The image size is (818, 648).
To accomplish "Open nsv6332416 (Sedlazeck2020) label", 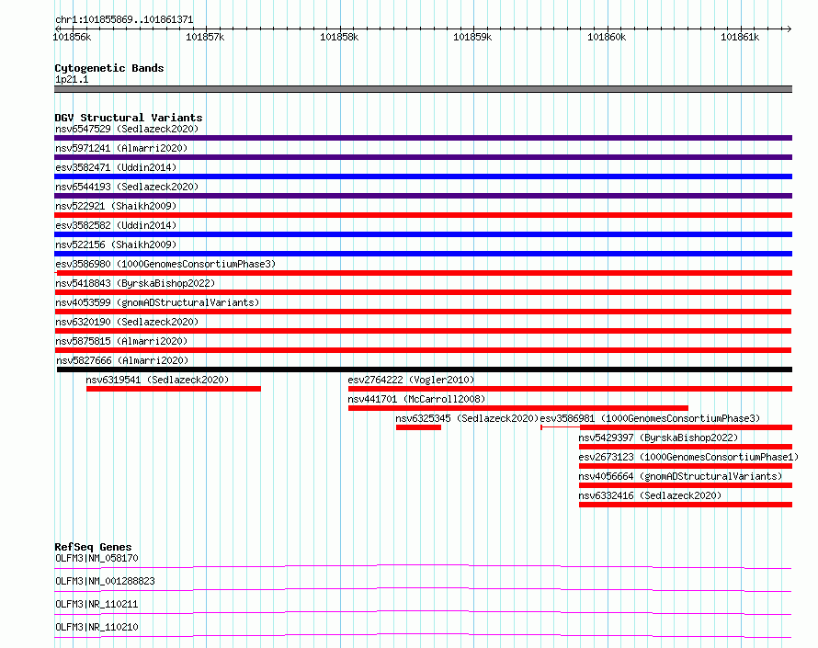I will [650, 495].
